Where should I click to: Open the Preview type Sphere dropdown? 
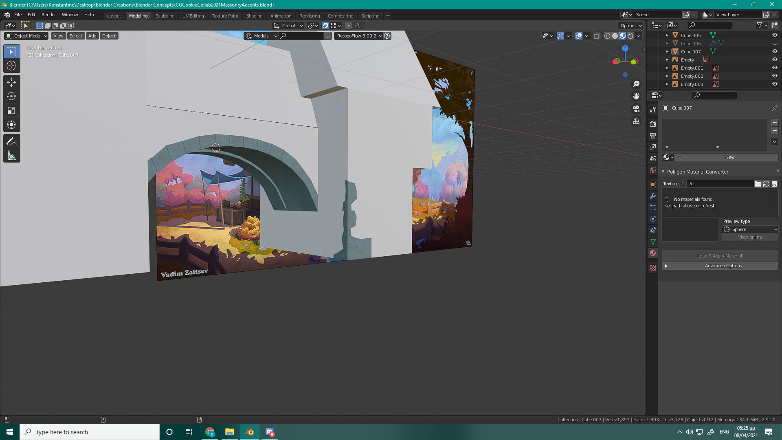coord(750,229)
